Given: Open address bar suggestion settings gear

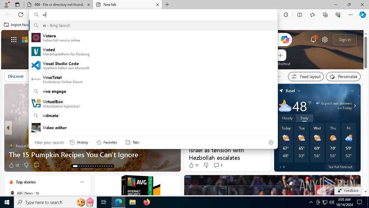Looking at the screenshot, I should (271, 142).
